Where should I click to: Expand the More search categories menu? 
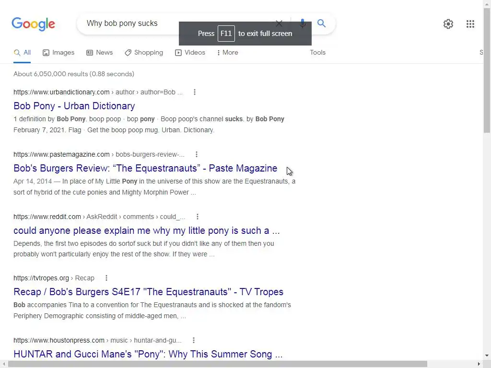click(227, 53)
